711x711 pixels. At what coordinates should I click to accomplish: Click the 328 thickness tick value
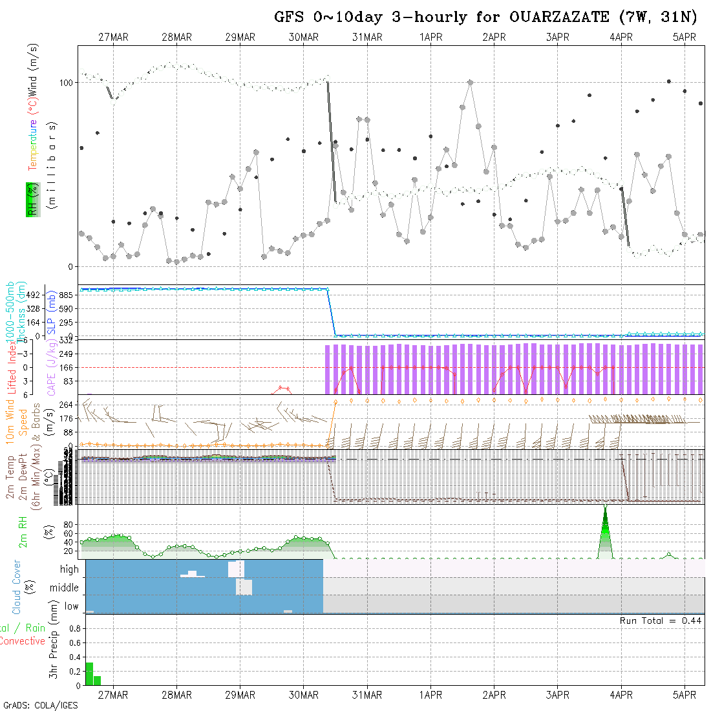[x=33, y=309]
